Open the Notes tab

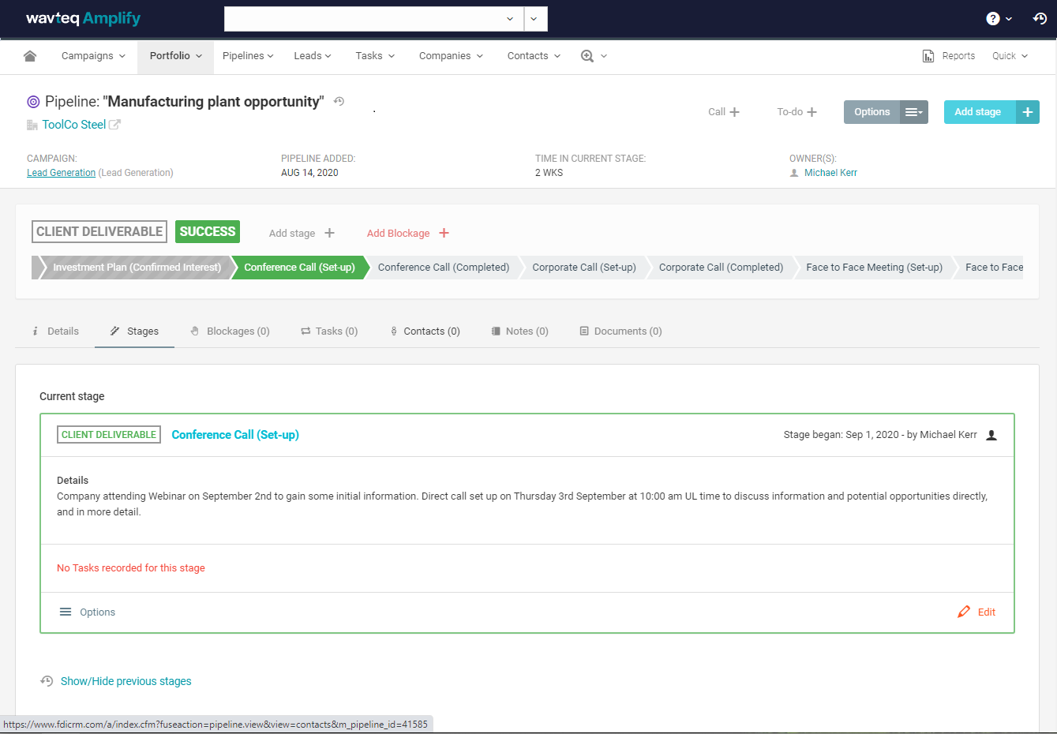pos(519,331)
